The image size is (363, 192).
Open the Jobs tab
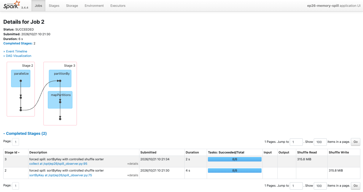point(38,6)
